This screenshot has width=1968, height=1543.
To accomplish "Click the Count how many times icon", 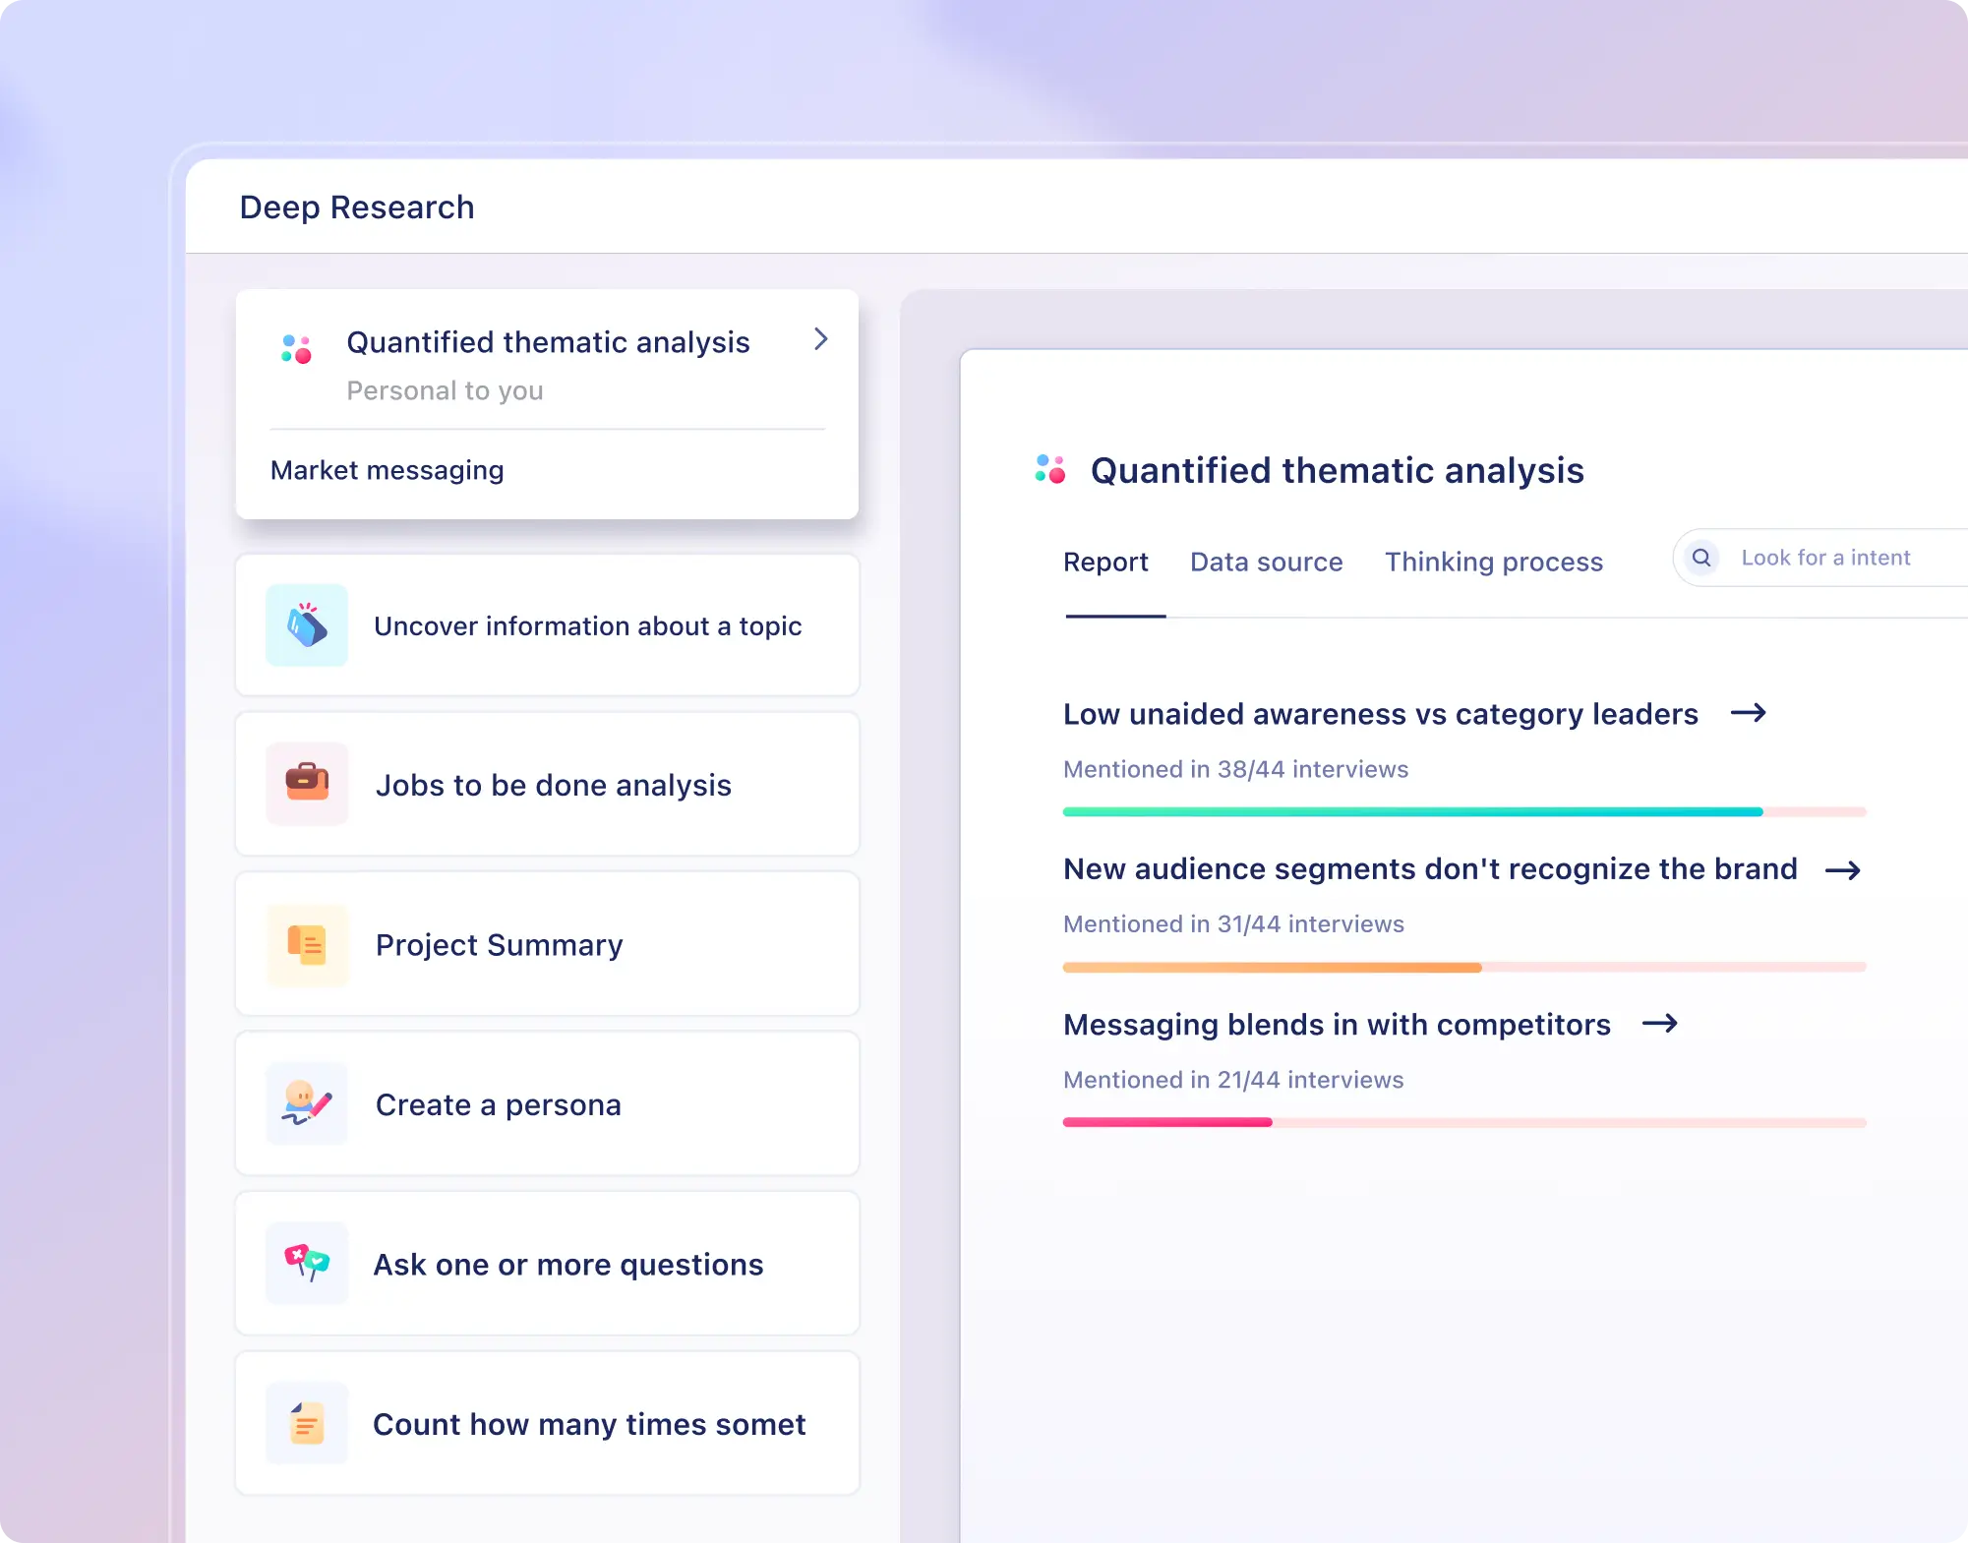I will (x=307, y=1423).
